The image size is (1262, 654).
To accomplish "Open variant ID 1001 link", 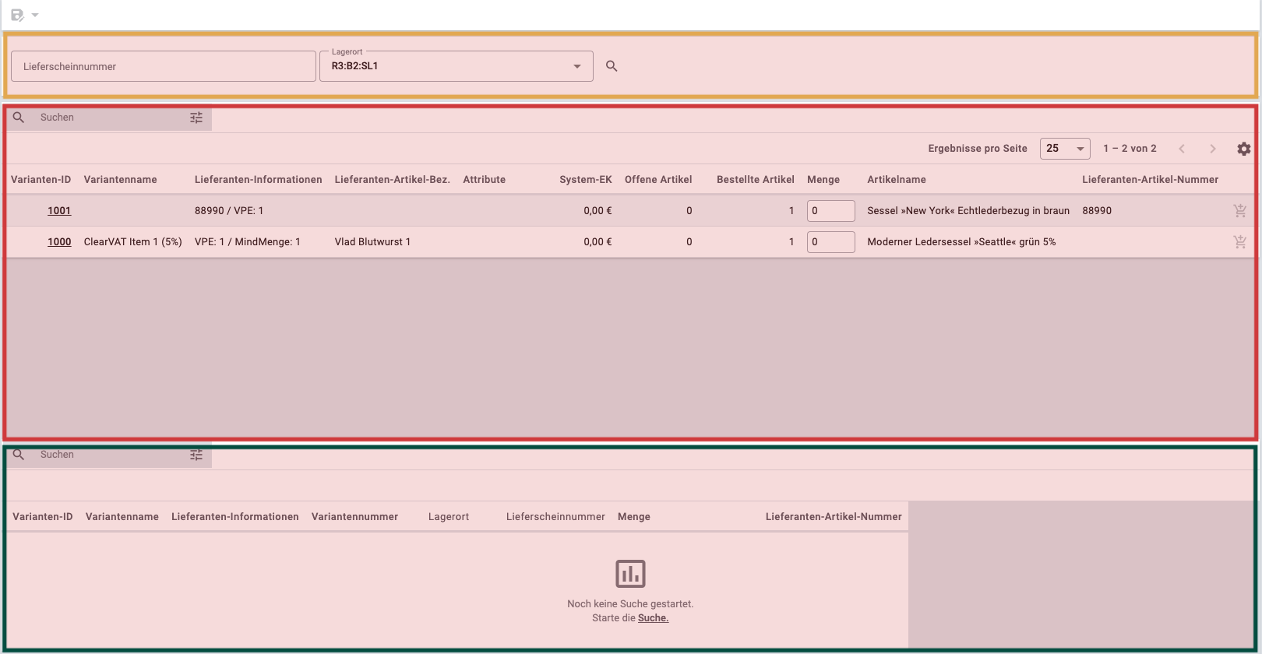I will tap(59, 211).
